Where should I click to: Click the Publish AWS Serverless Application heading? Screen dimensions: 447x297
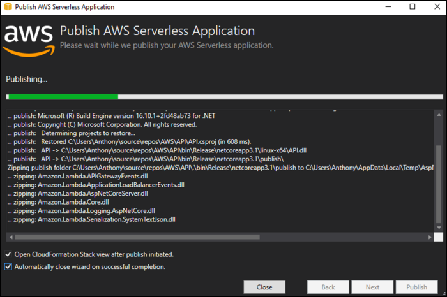(157, 31)
